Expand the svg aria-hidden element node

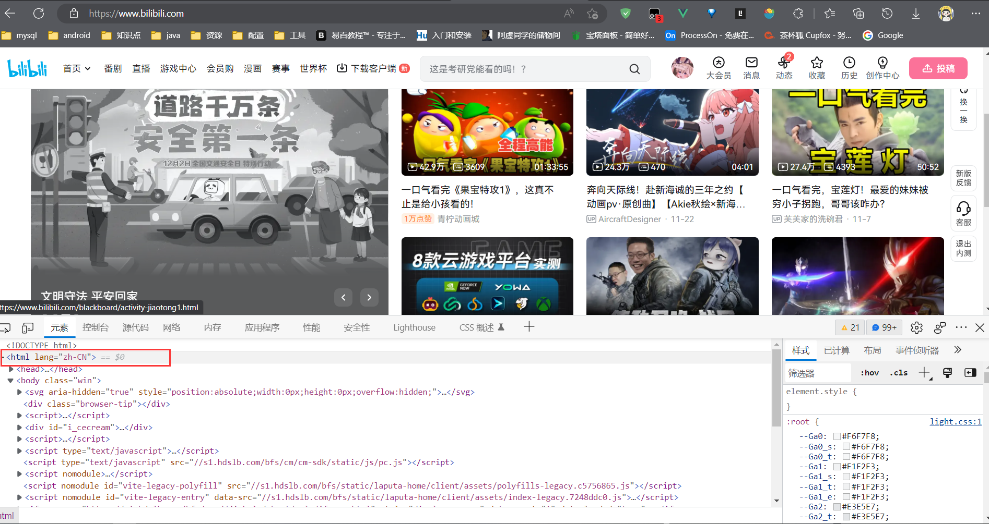click(19, 392)
